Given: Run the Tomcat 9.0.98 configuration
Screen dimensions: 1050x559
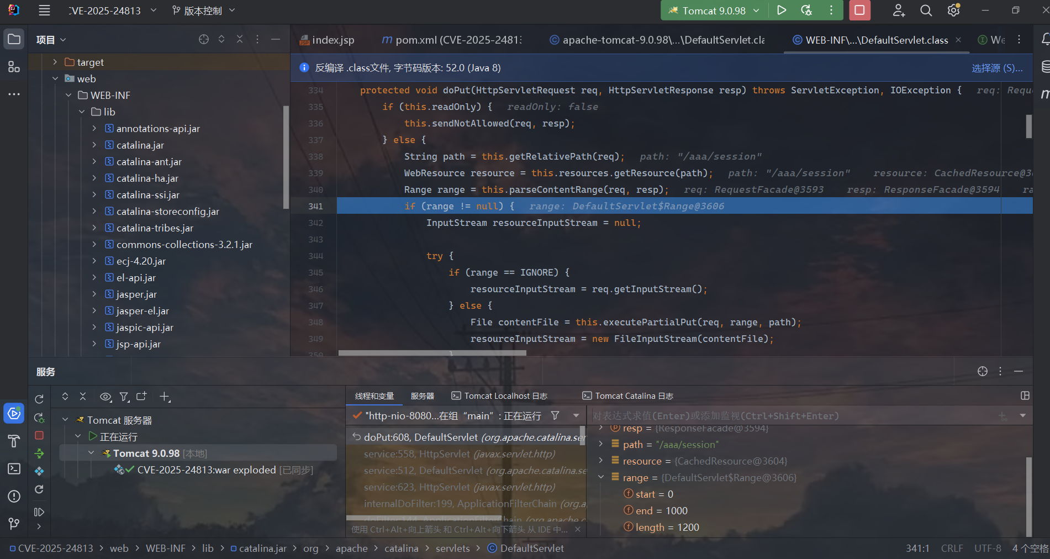Looking at the screenshot, I should pyautogui.click(x=782, y=10).
